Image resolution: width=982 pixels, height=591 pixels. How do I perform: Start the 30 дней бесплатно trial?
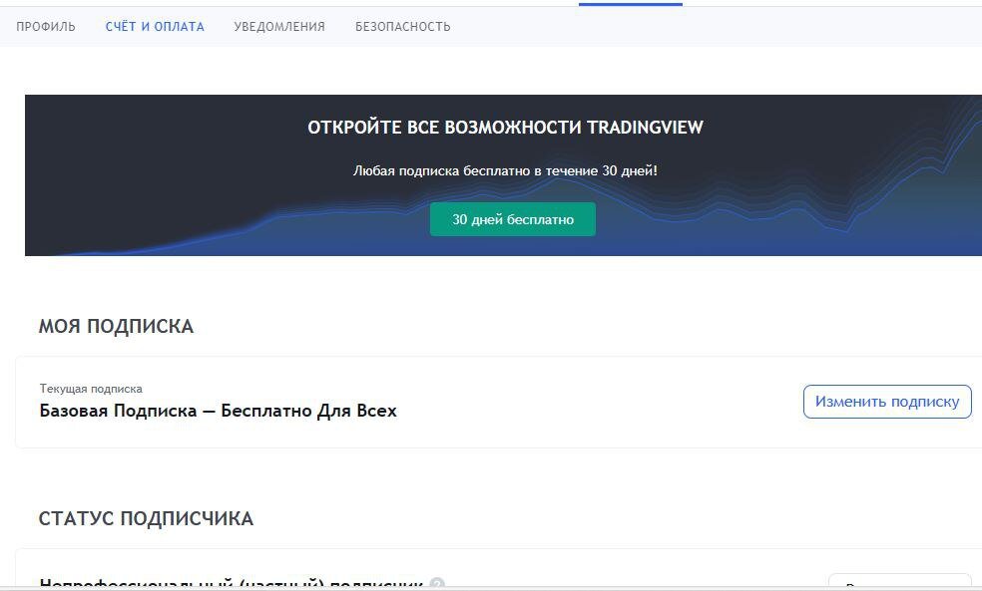tap(512, 219)
